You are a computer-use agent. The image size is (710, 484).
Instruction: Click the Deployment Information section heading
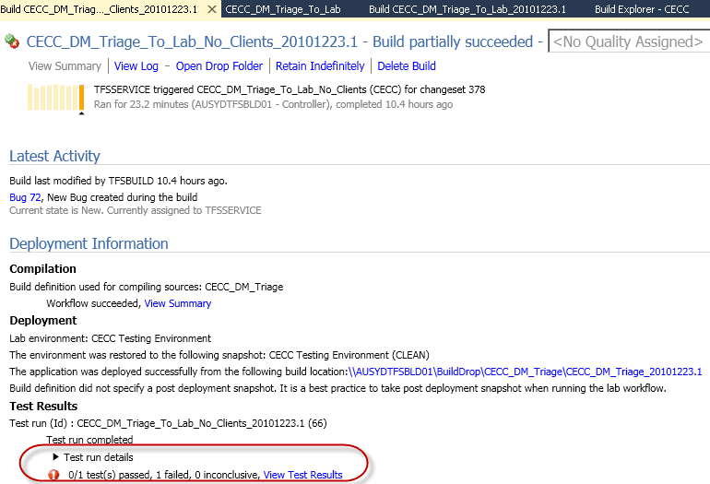(89, 243)
